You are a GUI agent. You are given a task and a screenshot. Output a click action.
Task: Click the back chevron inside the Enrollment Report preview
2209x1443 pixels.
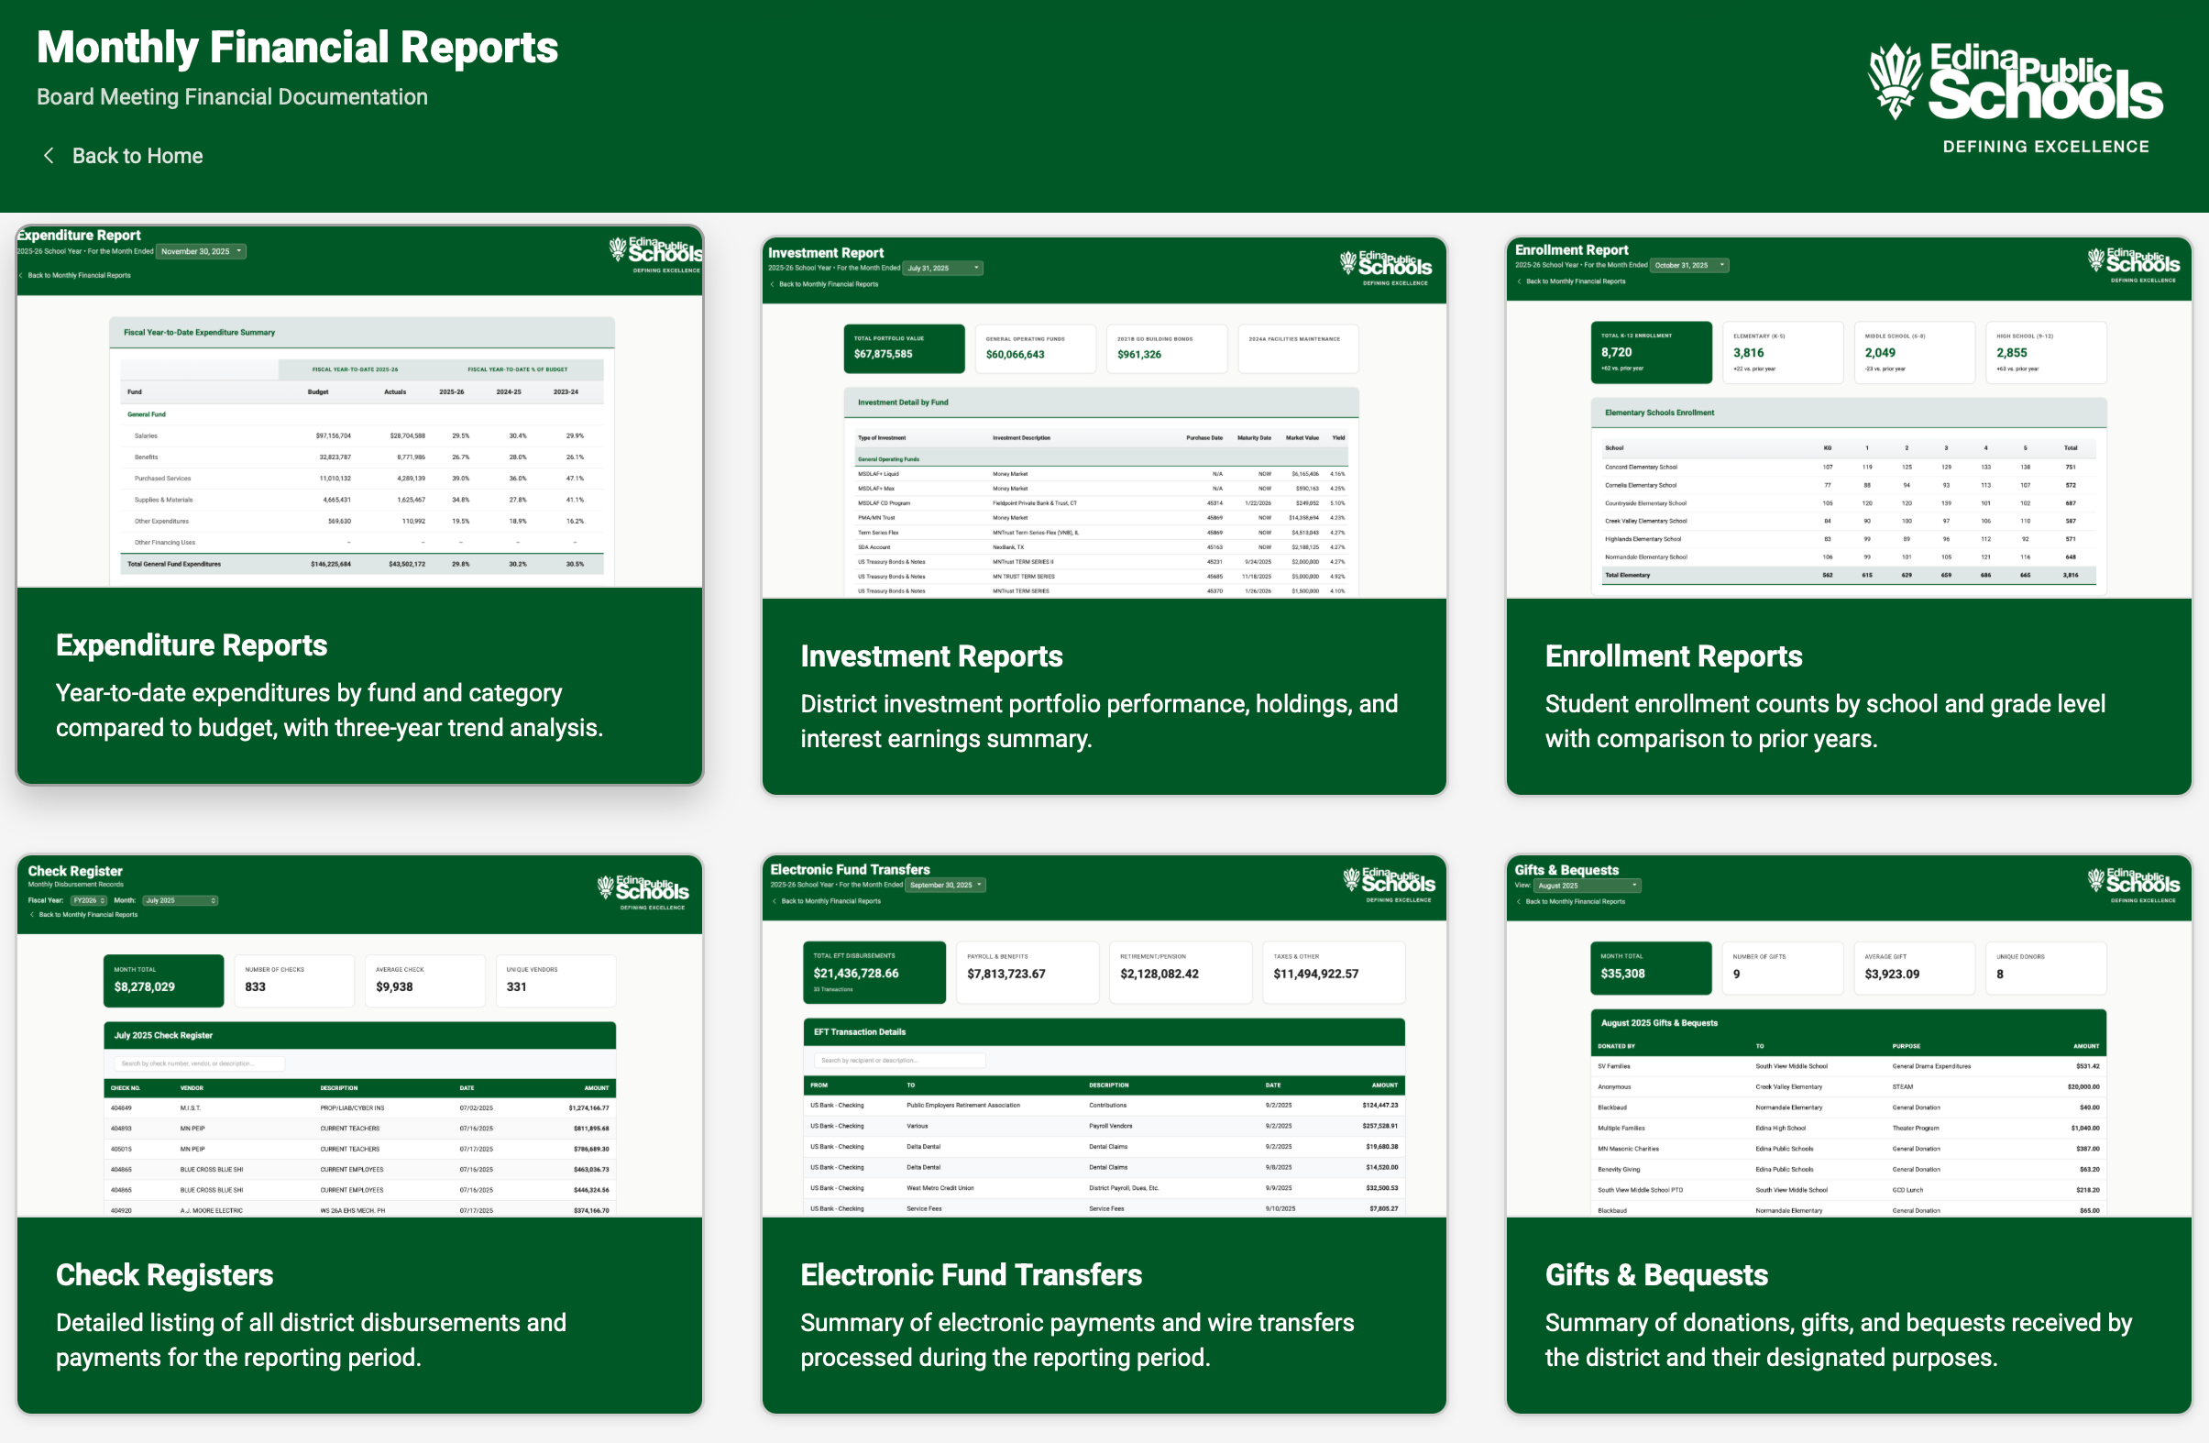pos(1519,281)
